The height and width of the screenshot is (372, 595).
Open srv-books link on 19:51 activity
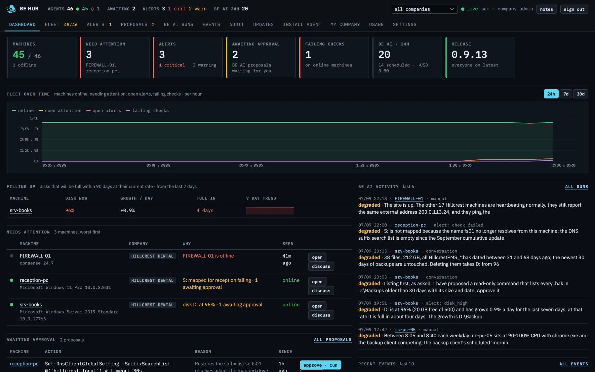click(x=406, y=303)
